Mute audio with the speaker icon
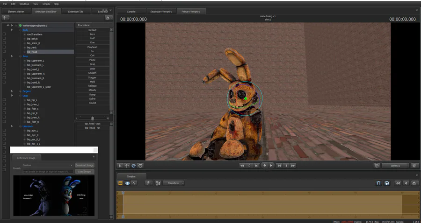 (406, 183)
